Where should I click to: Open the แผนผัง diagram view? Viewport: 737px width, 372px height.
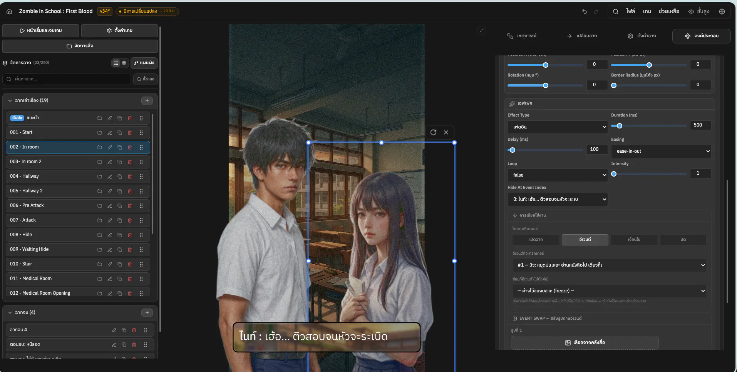point(144,63)
